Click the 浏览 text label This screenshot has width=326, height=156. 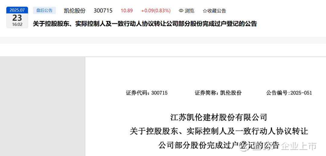(189, 11)
